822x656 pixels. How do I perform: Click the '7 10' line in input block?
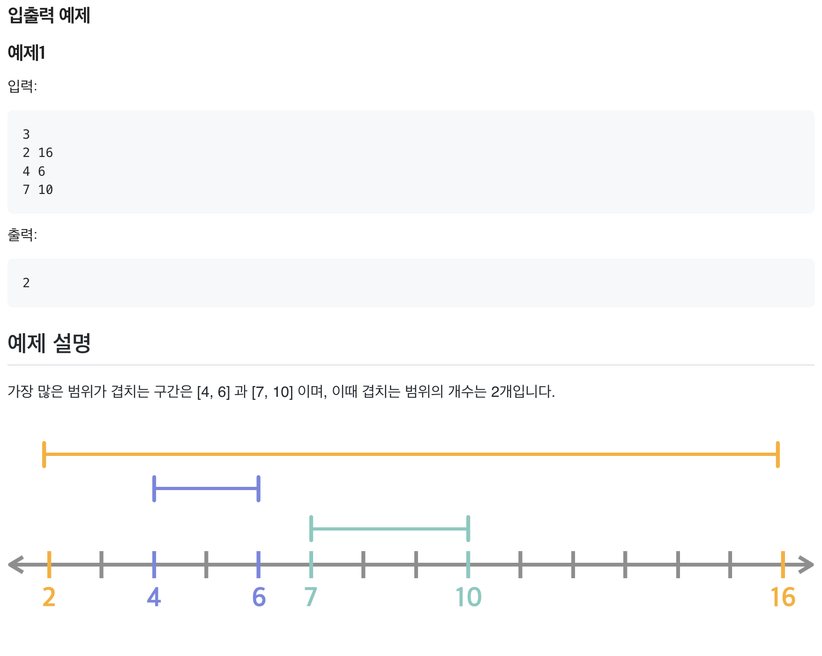[37, 190]
